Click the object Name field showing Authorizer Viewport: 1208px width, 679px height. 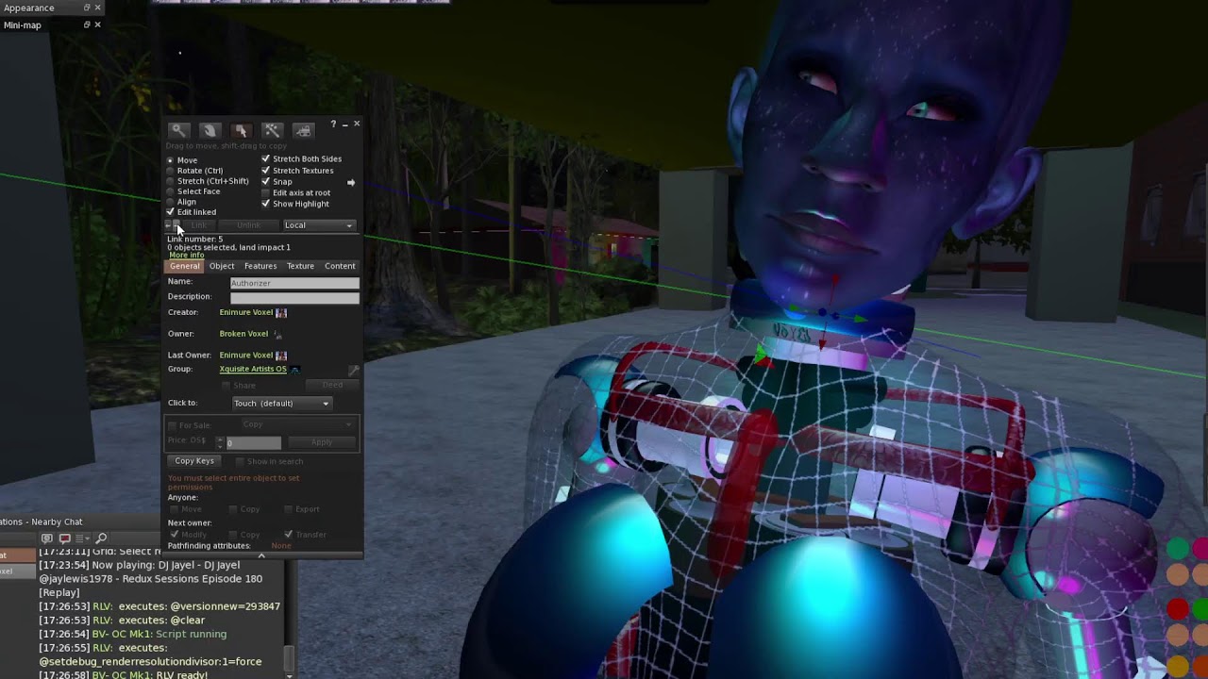coord(294,283)
